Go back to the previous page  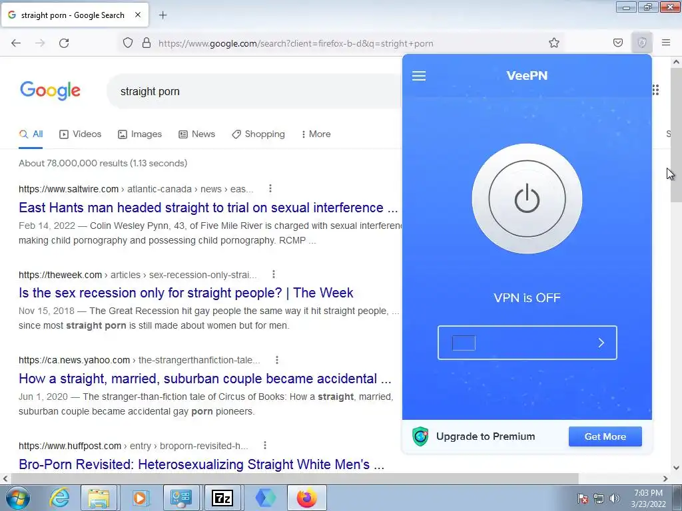pos(16,43)
